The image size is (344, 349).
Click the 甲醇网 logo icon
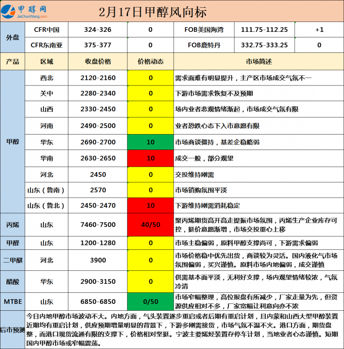click(8, 11)
